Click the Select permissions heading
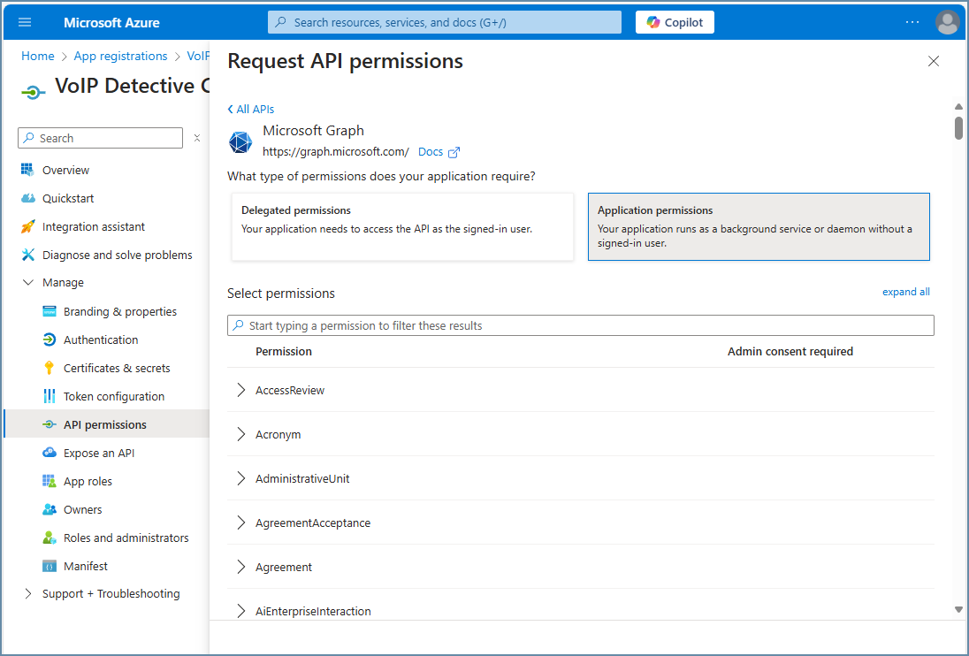 pyautogui.click(x=280, y=294)
